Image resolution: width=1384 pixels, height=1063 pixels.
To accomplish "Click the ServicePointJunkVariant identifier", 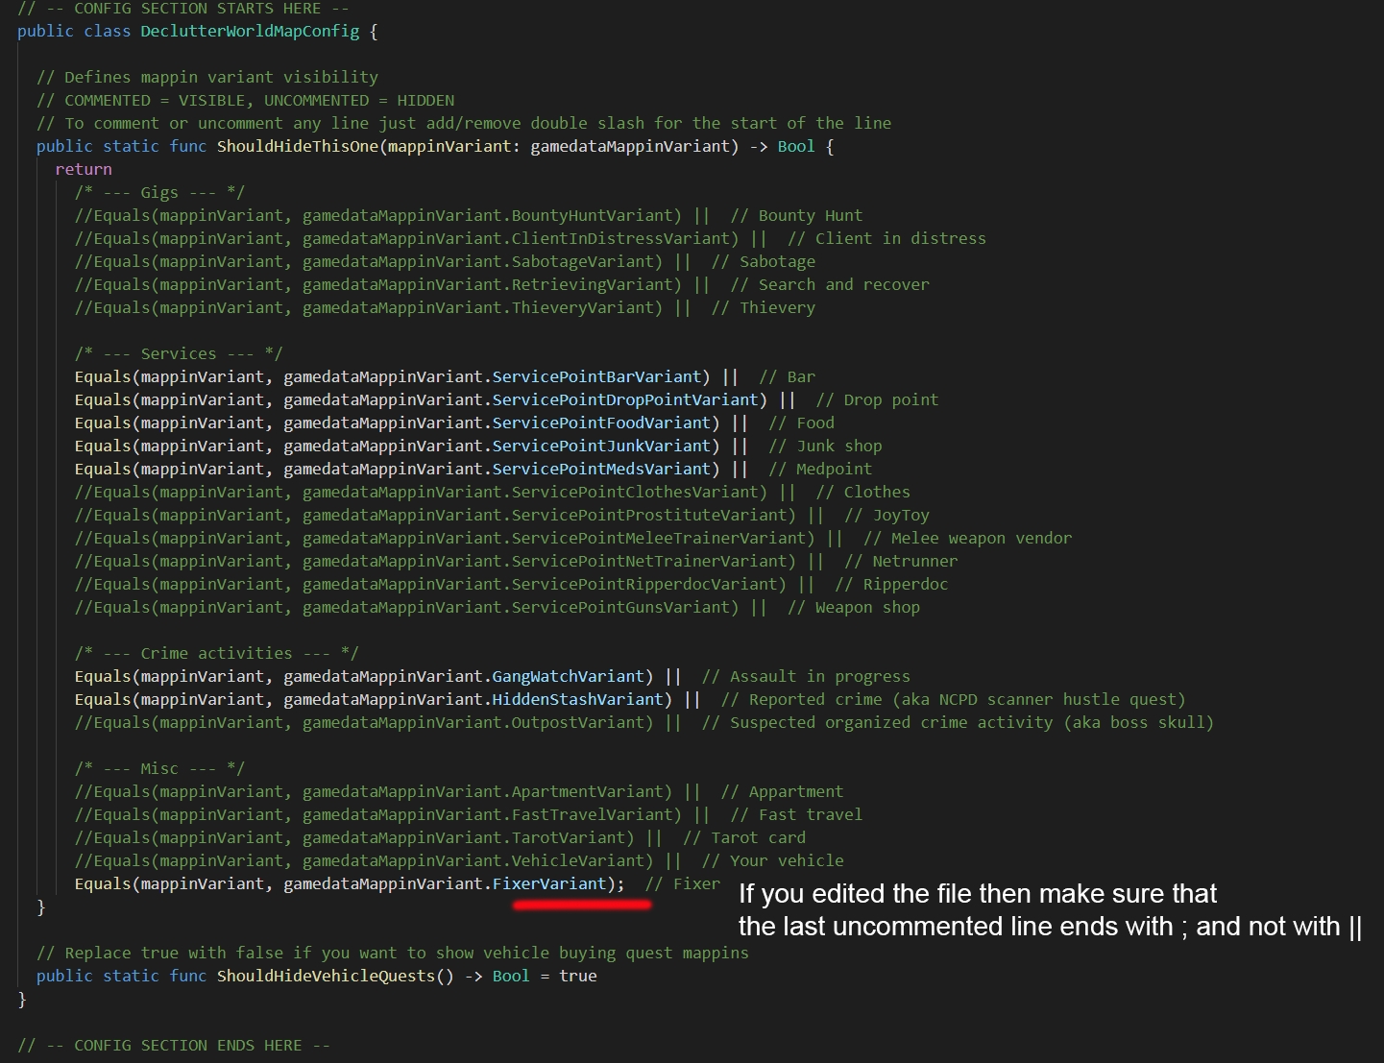I will coord(601,446).
